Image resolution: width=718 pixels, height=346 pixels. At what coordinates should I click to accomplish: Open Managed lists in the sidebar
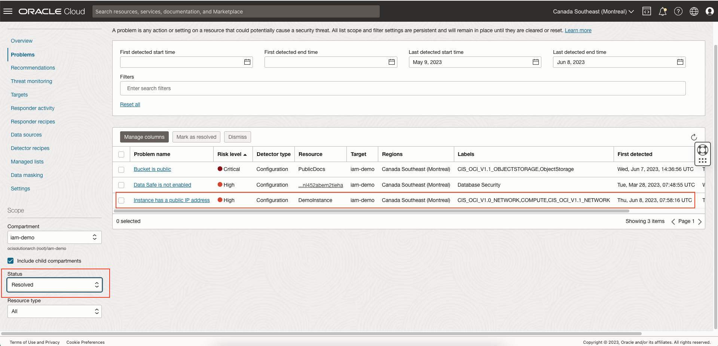point(27,162)
